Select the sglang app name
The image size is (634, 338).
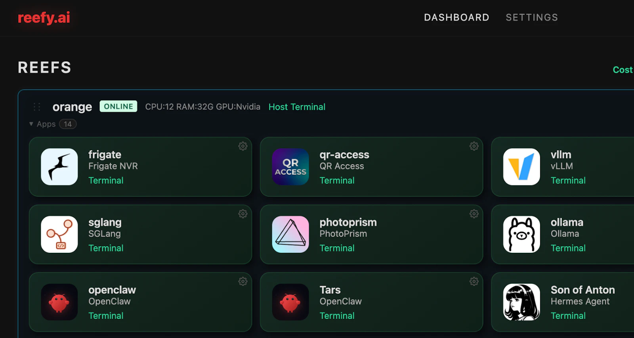coord(105,222)
